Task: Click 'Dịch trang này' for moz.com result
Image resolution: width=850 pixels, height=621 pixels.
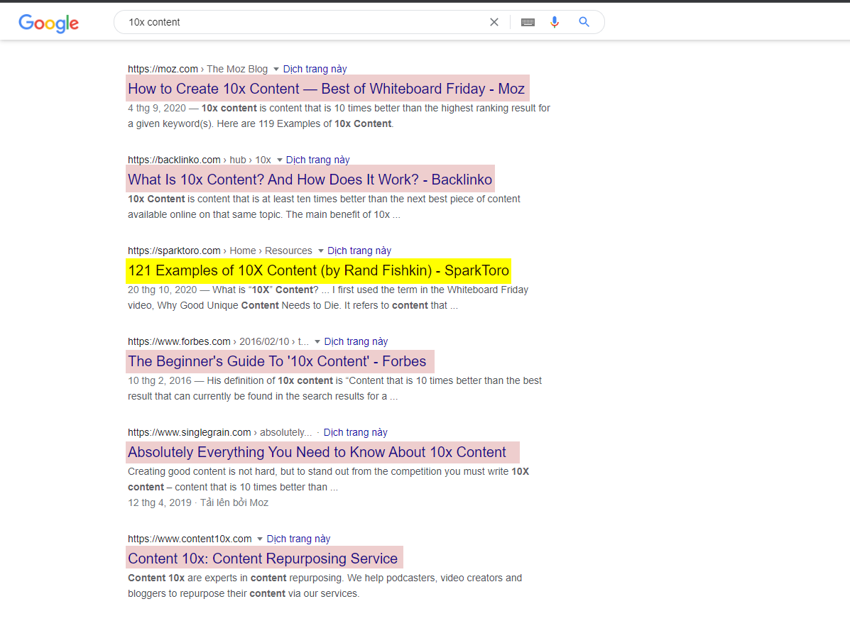Action: click(315, 69)
